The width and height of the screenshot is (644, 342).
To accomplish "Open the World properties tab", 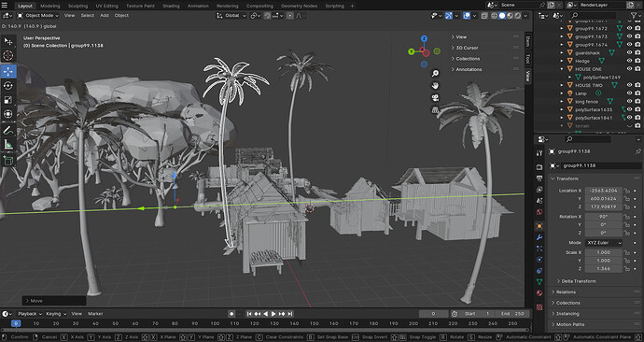I will [x=539, y=212].
